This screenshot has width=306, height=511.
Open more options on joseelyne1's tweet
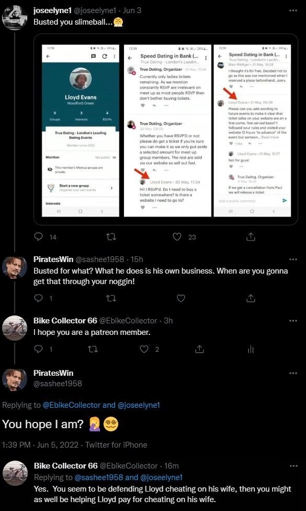(293, 11)
